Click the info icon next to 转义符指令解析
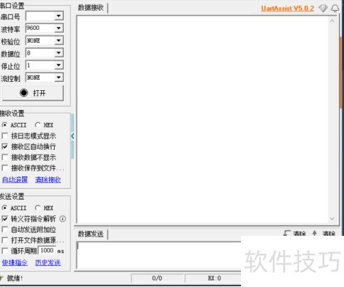The image size is (344, 287). click(63, 219)
